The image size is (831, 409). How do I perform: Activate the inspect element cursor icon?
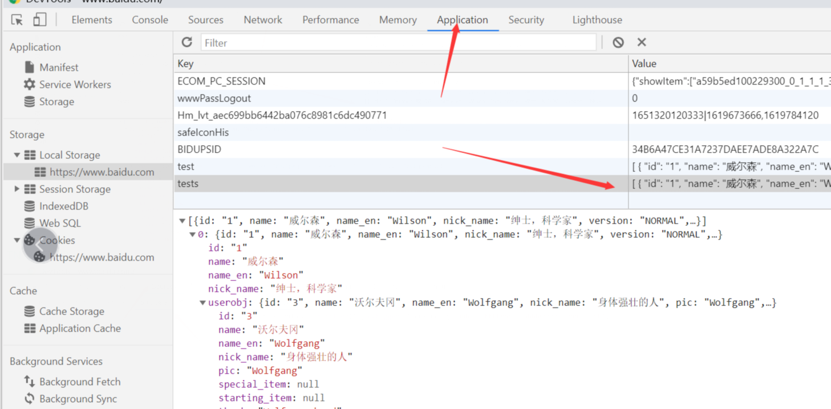click(x=17, y=20)
